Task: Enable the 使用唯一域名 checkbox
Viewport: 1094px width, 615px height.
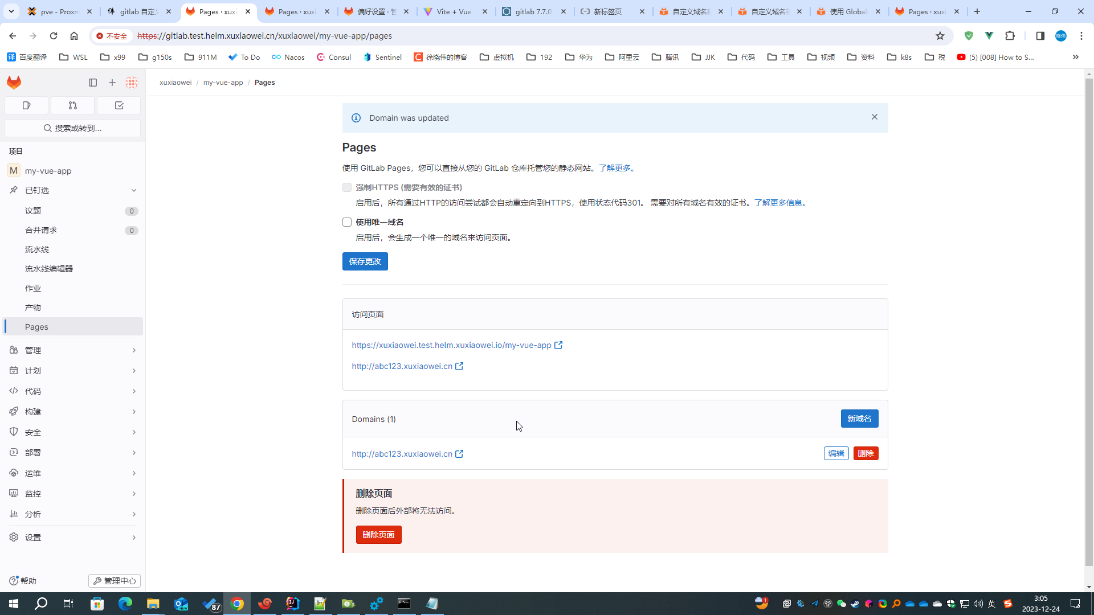Action: pyautogui.click(x=346, y=222)
